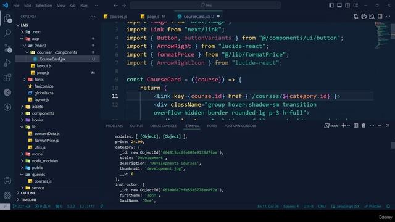Switch to the POSTMAN CONSOLE tab
395x222 pixels.
click(240, 126)
